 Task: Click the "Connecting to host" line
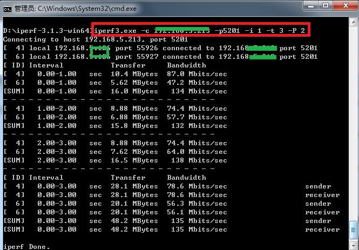point(96,39)
